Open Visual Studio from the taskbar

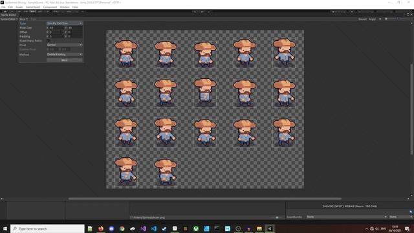pos(143,228)
